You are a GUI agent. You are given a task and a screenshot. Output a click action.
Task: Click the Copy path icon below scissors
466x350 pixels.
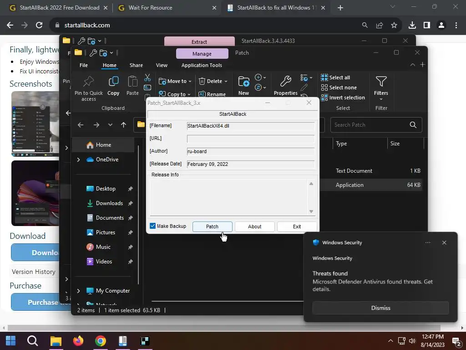pyautogui.click(x=147, y=87)
